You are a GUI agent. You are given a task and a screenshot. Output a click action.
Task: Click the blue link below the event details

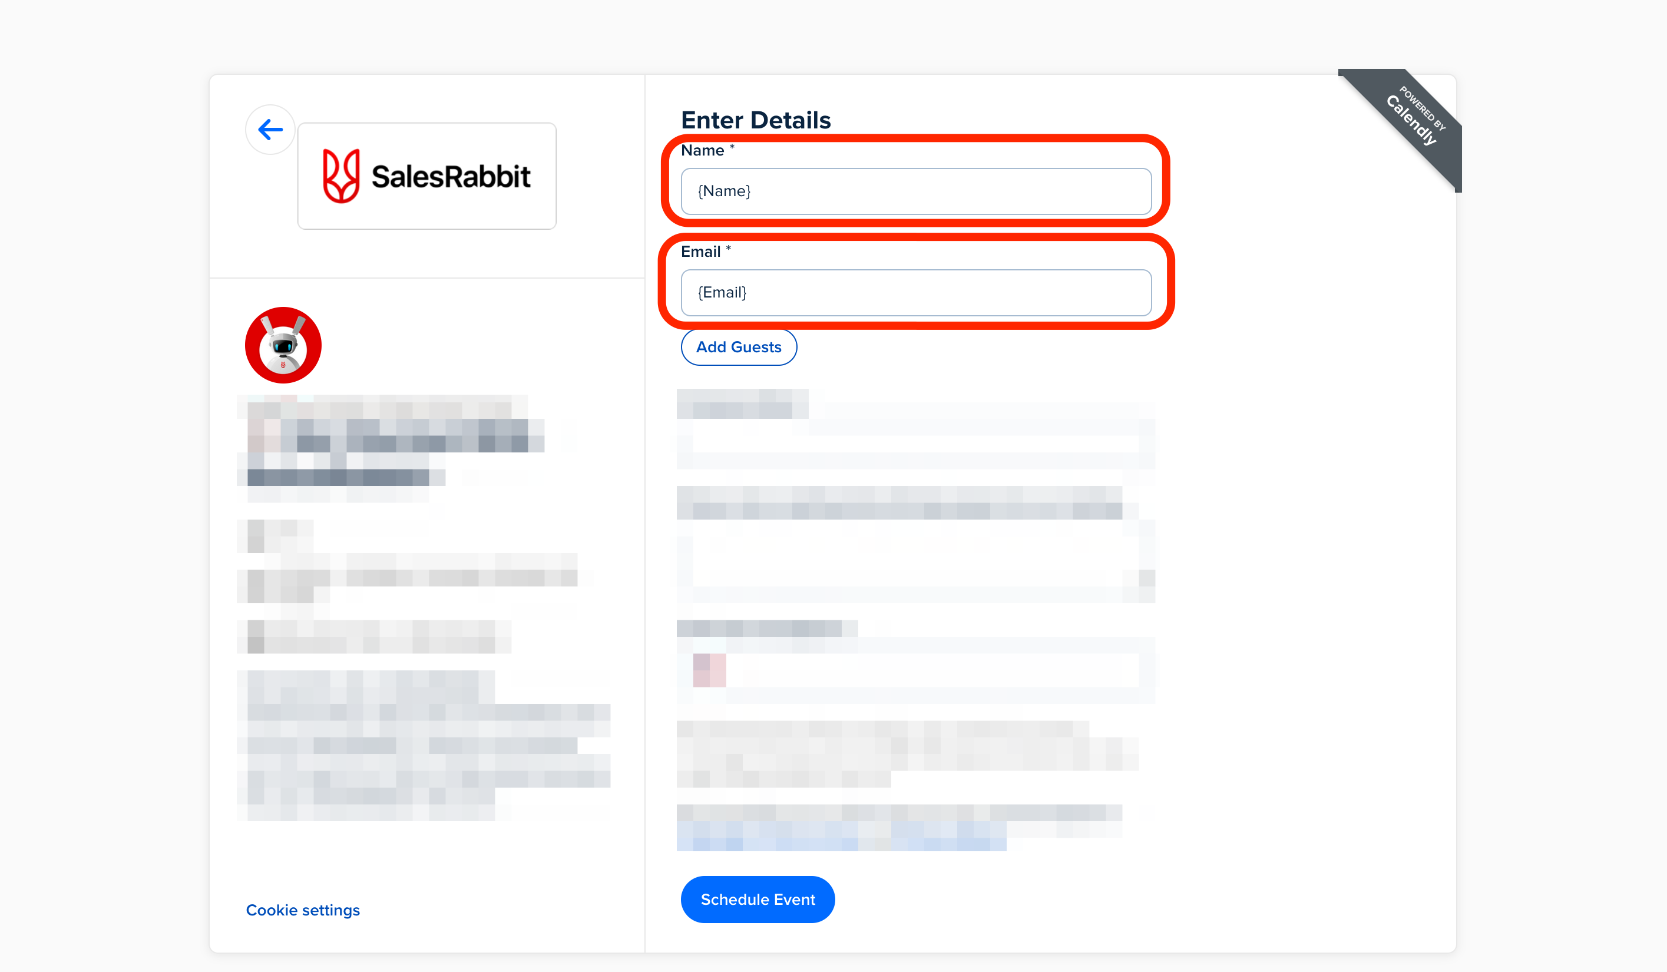tap(303, 910)
